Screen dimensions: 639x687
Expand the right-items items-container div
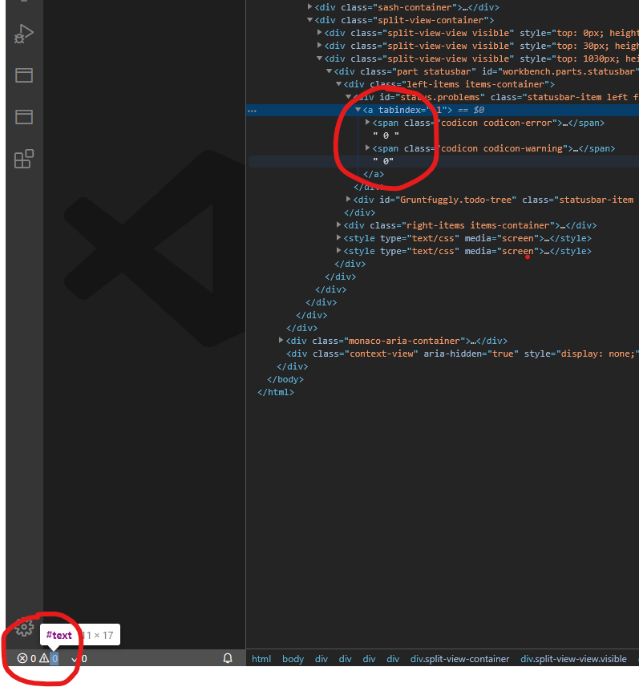tap(339, 224)
